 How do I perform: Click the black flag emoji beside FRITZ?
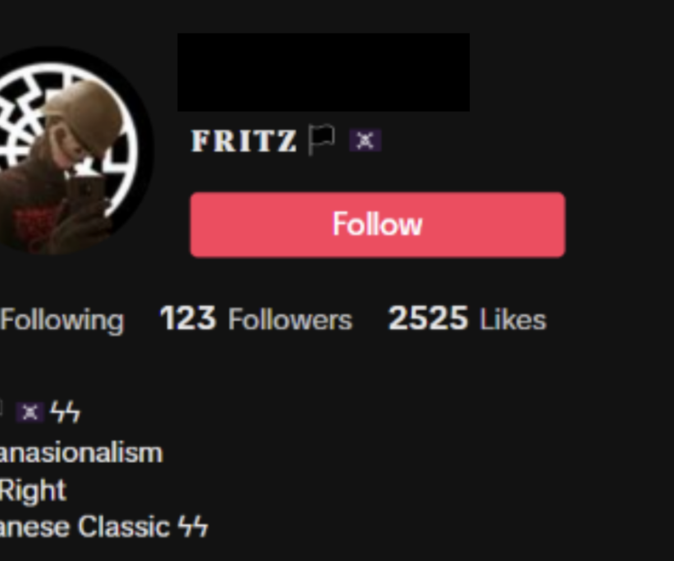point(322,140)
